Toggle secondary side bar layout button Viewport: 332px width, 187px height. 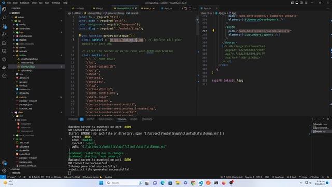pyautogui.click(x=301, y=3)
